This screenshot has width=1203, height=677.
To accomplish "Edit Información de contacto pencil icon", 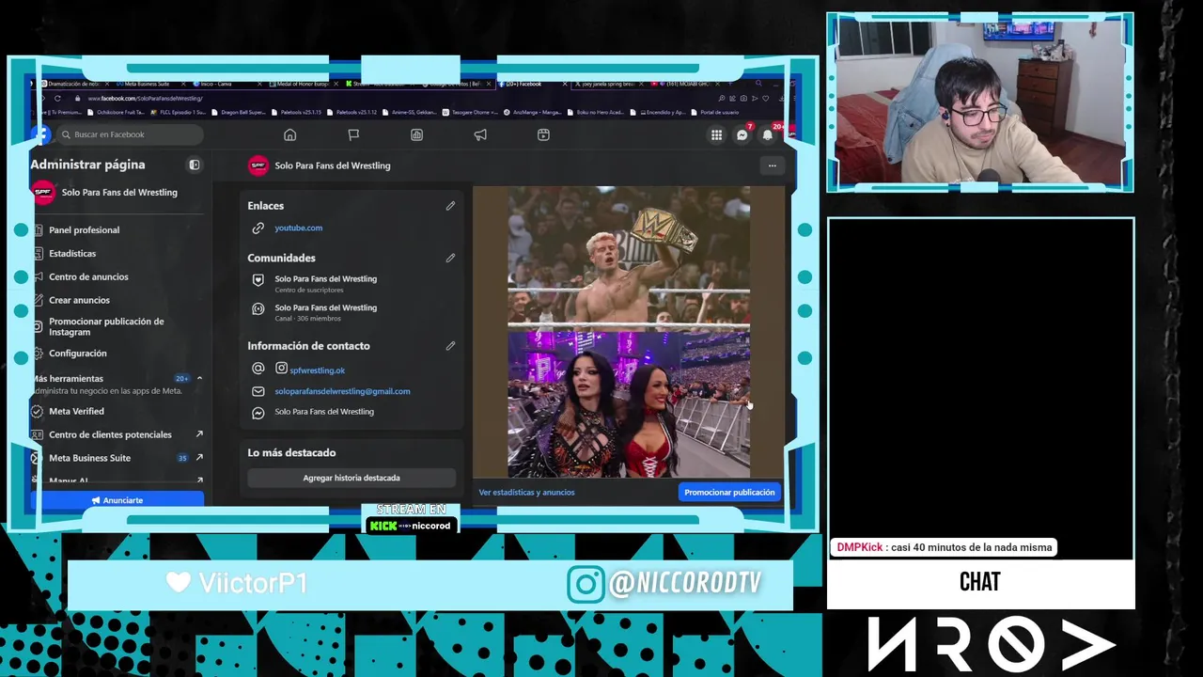I will pos(450,346).
